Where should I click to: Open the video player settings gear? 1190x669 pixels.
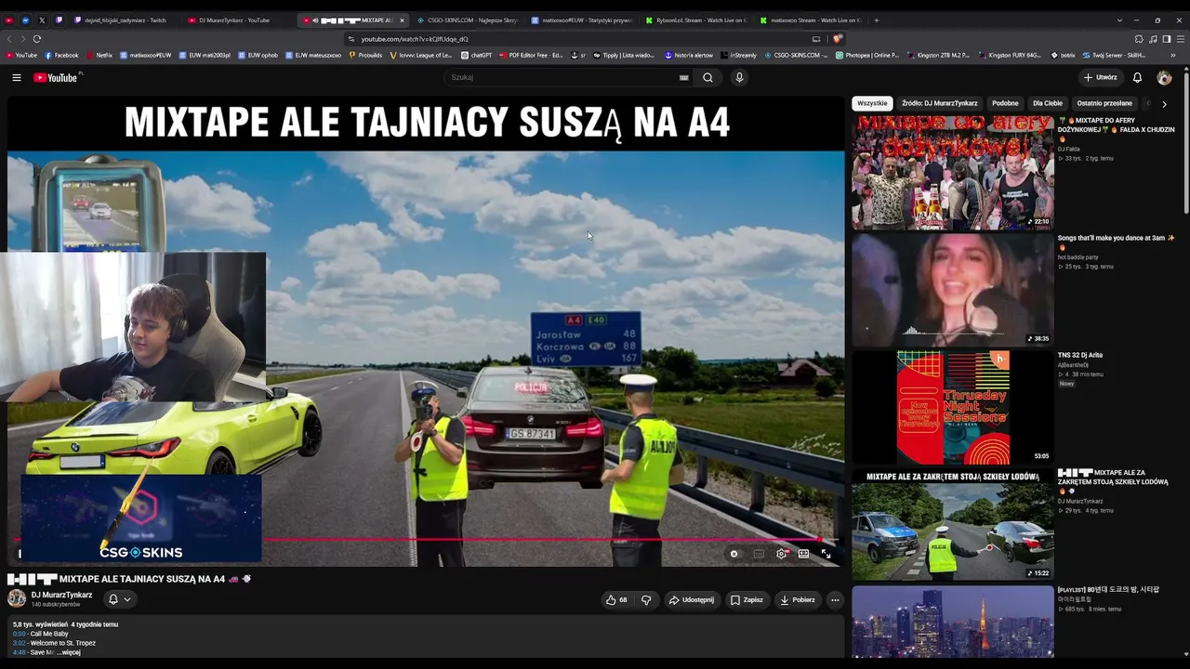tap(782, 554)
